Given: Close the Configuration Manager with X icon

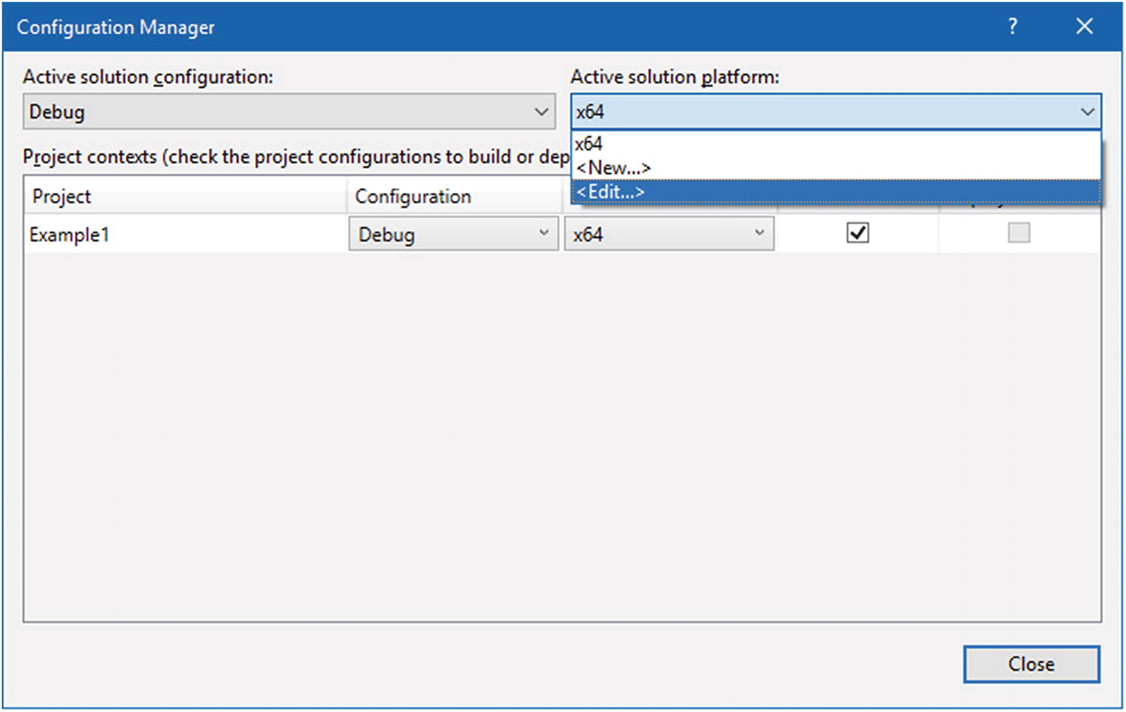Looking at the screenshot, I should [1084, 27].
